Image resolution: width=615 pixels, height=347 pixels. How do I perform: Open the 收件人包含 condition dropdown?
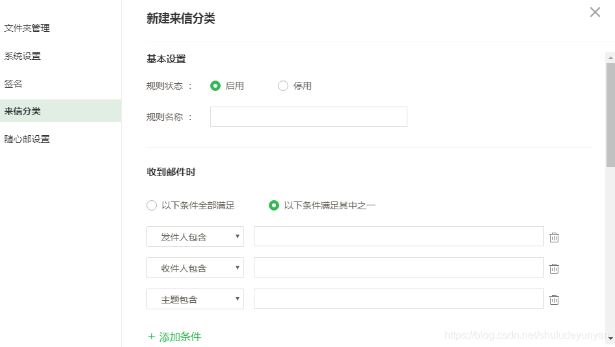[x=195, y=268]
